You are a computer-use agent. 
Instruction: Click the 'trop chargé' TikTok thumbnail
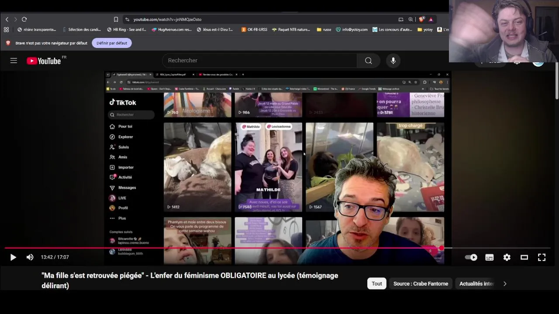tap(411, 167)
